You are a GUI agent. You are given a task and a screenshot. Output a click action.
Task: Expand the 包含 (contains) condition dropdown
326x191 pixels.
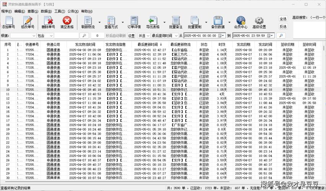pyautogui.click(x=51, y=36)
